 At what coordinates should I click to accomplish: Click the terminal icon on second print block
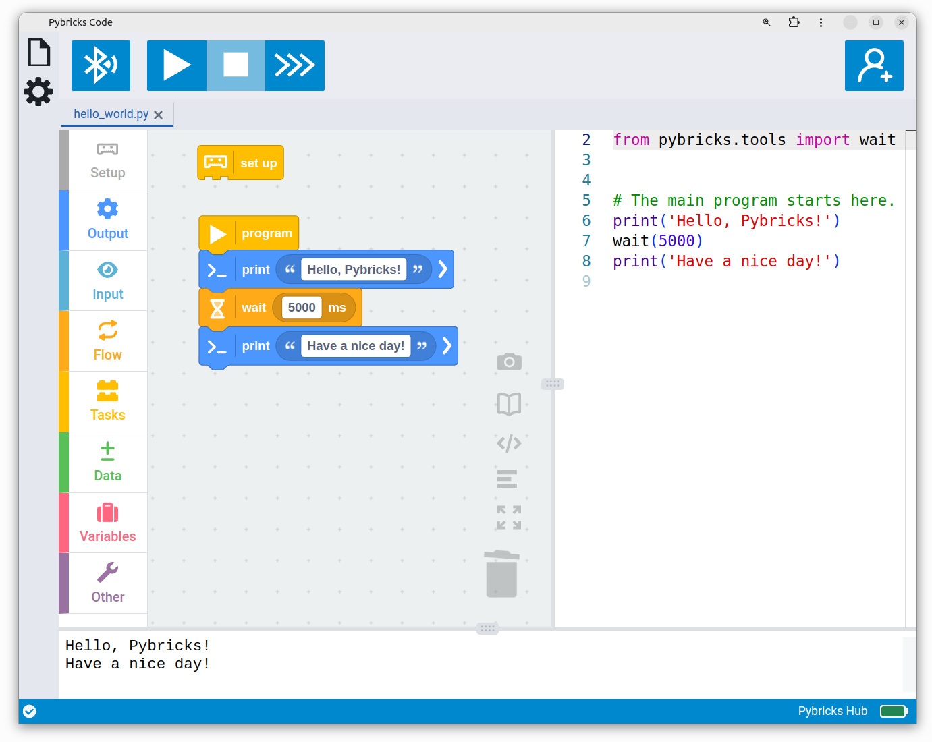[217, 347]
